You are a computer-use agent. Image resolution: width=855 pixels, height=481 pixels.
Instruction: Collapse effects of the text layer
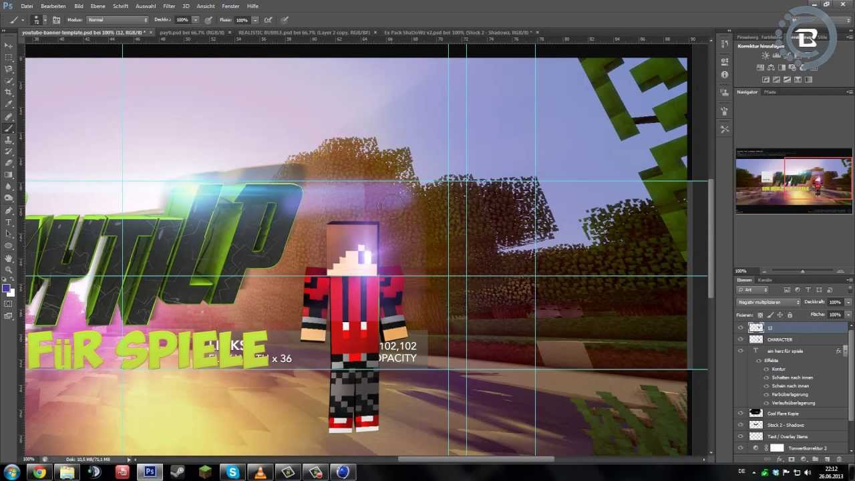point(846,351)
